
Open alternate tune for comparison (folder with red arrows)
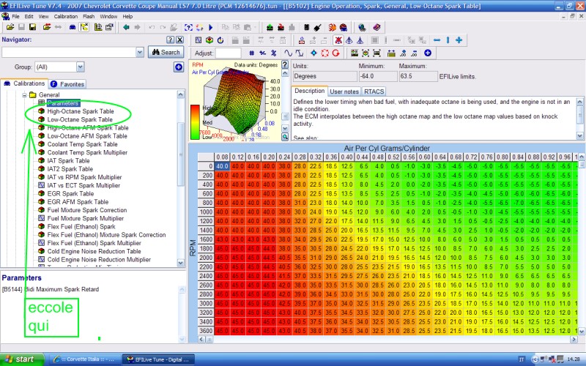tap(47, 27)
